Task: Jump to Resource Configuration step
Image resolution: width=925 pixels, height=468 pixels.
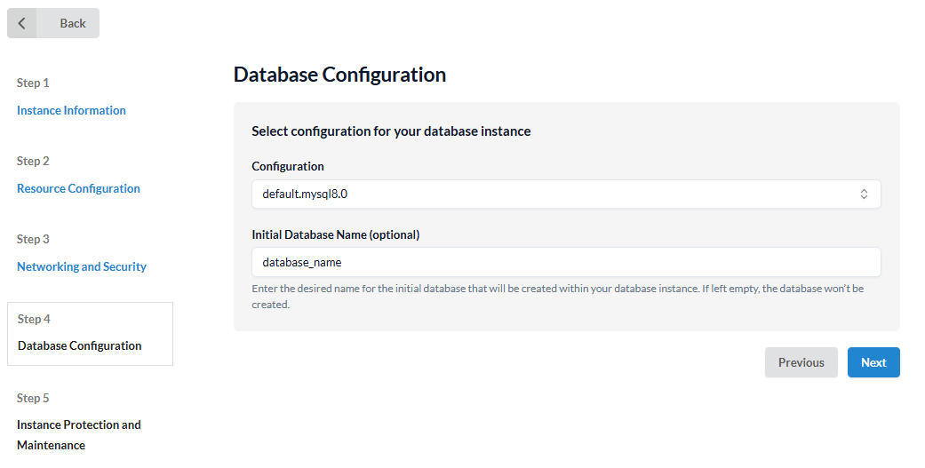Action: point(78,188)
